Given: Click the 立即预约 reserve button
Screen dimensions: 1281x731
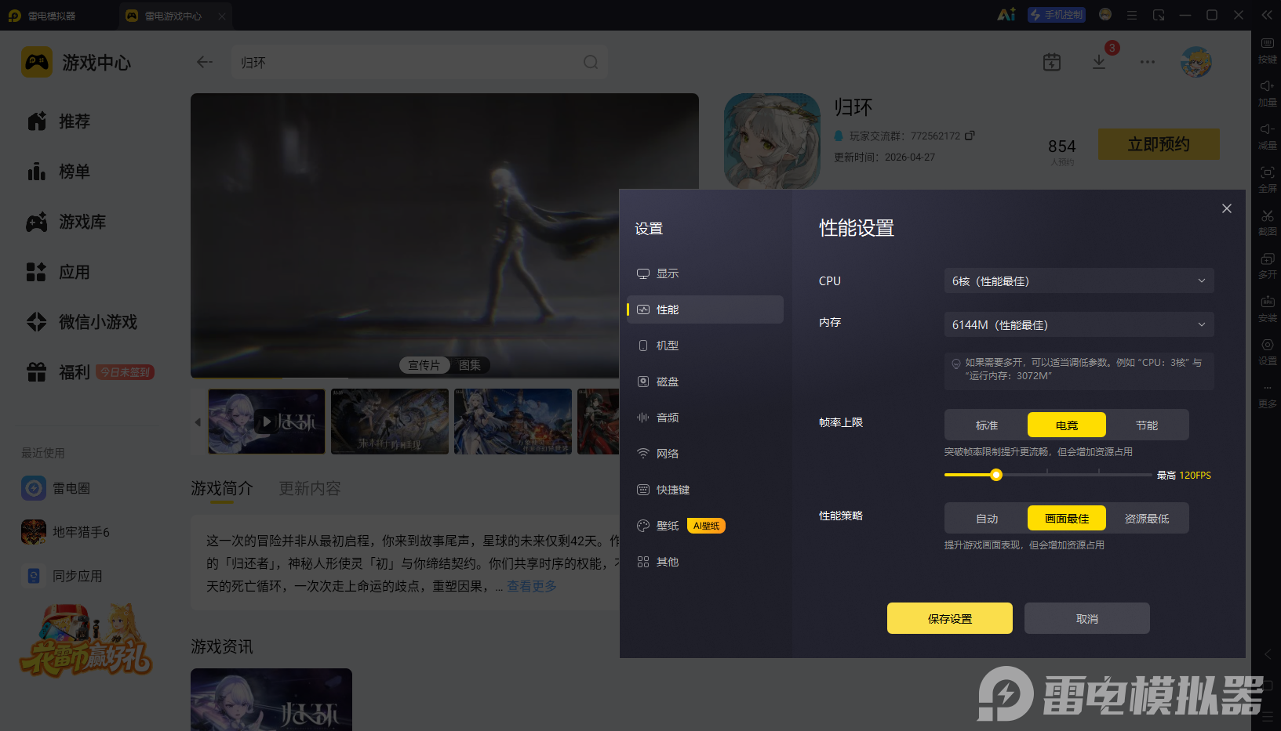Looking at the screenshot, I should tap(1159, 144).
